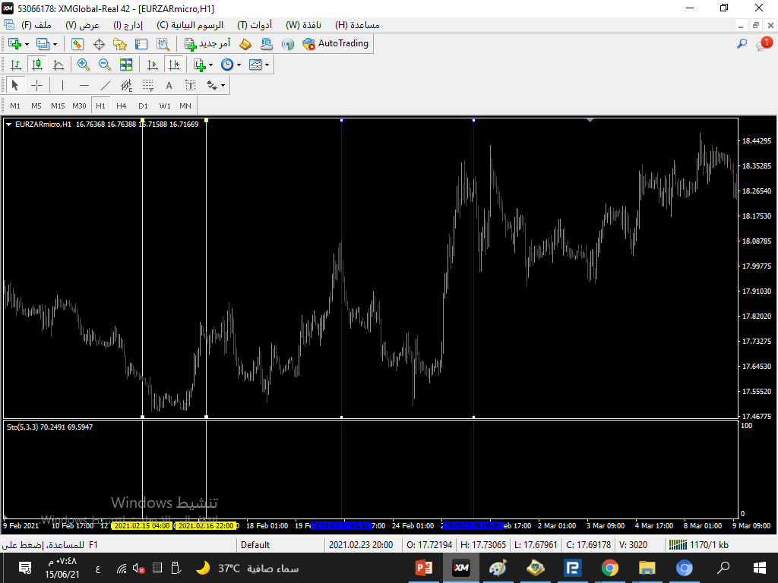Zoom in on the chart
Screen dimensions: 778x583
pyautogui.click(x=84, y=65)
